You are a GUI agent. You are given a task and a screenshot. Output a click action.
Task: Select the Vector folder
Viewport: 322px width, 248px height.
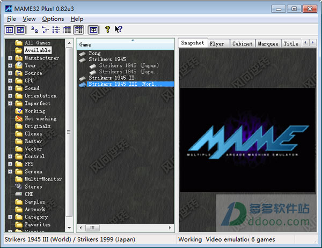coord(33,149)
